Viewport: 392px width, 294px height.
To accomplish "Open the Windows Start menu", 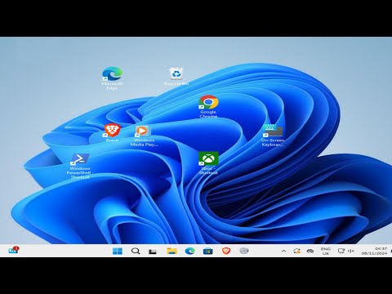I will pyautogui.click(x=118, y=251).
